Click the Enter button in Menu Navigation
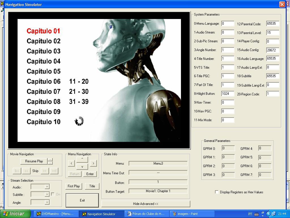This screenshot has width=290, height=218. point(90,174)
